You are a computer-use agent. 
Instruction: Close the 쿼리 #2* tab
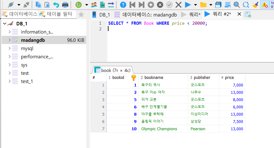(239, 14)
